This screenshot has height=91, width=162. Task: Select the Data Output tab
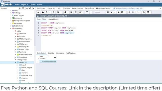[x=42, y=53]
